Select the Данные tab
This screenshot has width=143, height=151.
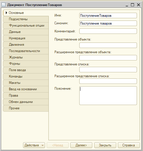pyautogui.click(x=26, y=32)
